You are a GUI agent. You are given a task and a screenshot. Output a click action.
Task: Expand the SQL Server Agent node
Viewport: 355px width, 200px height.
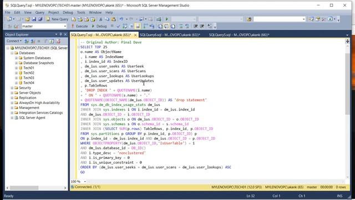pyautogui.click(x=12, y=118)
